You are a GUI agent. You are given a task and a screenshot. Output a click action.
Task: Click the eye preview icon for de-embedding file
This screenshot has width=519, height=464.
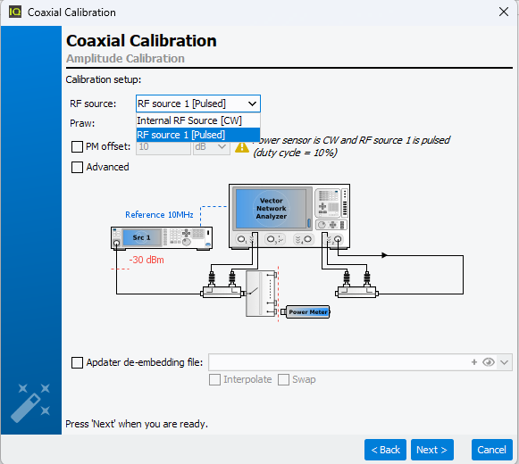489,362
